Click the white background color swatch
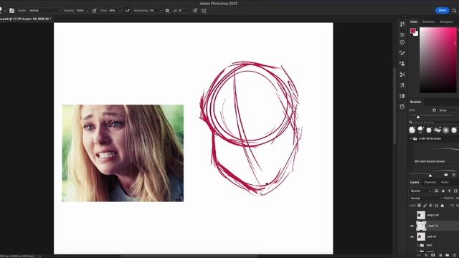This screenshot has width=459, height=258. [x=416, y=34]
